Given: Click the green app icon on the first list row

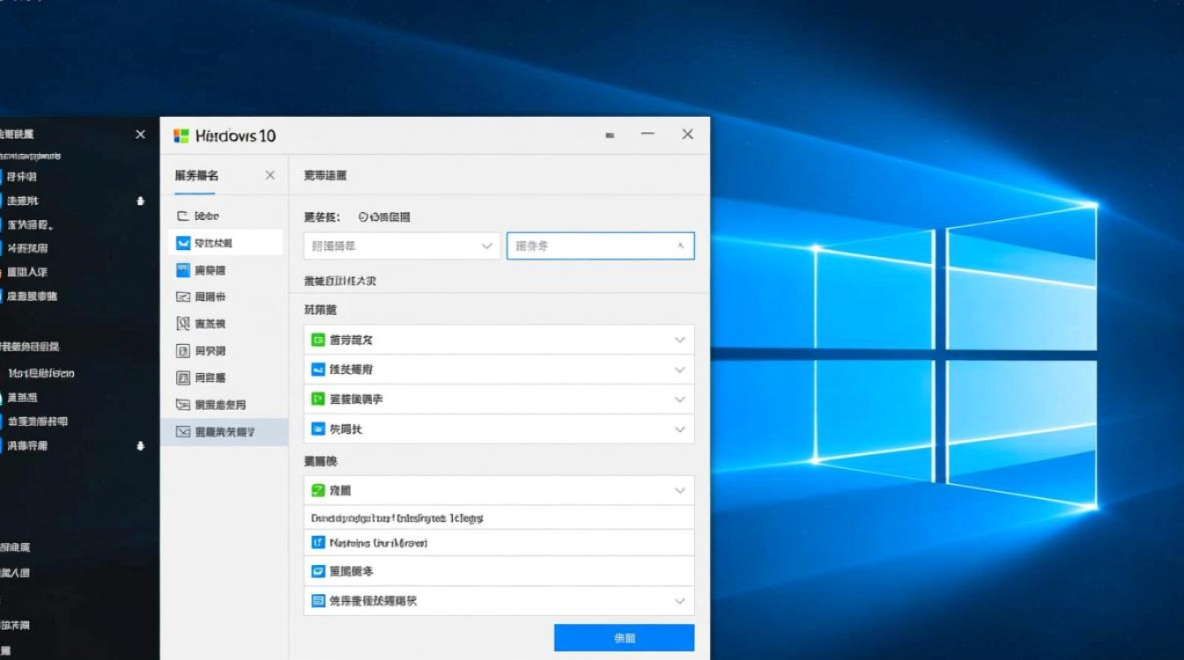Looking at the screenshot, I should pyautogui.click(x=317, y=339).
